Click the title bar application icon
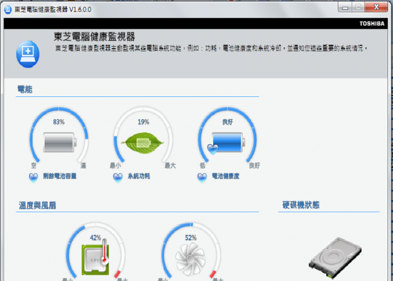The width and height of the screenshot is (393, 281). (x=8, y=10)
